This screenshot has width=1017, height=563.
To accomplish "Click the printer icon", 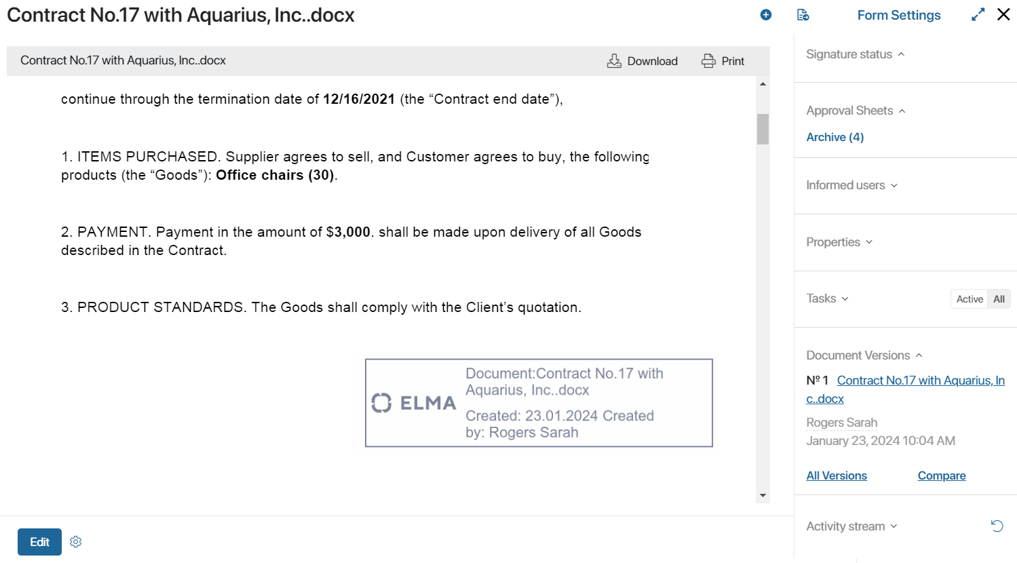I will [708, 61].
